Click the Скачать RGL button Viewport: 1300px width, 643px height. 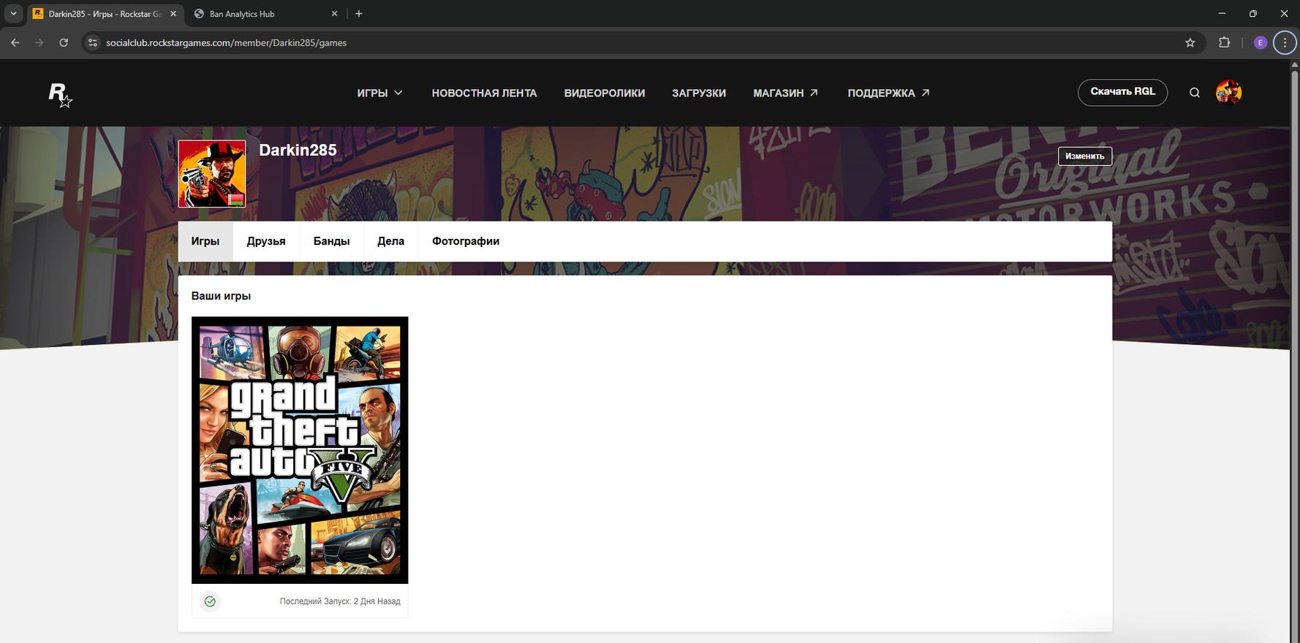click(x=1122, y=92)
